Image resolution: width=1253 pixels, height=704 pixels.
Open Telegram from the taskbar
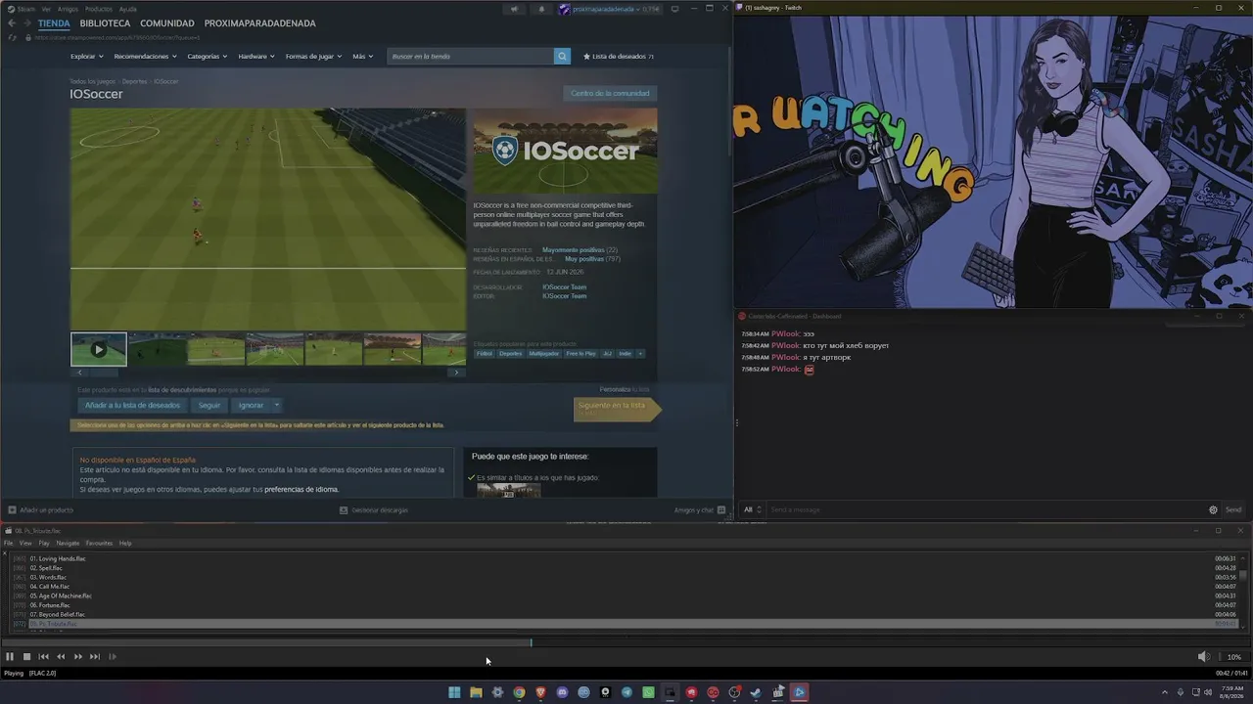tap(626, 692)
